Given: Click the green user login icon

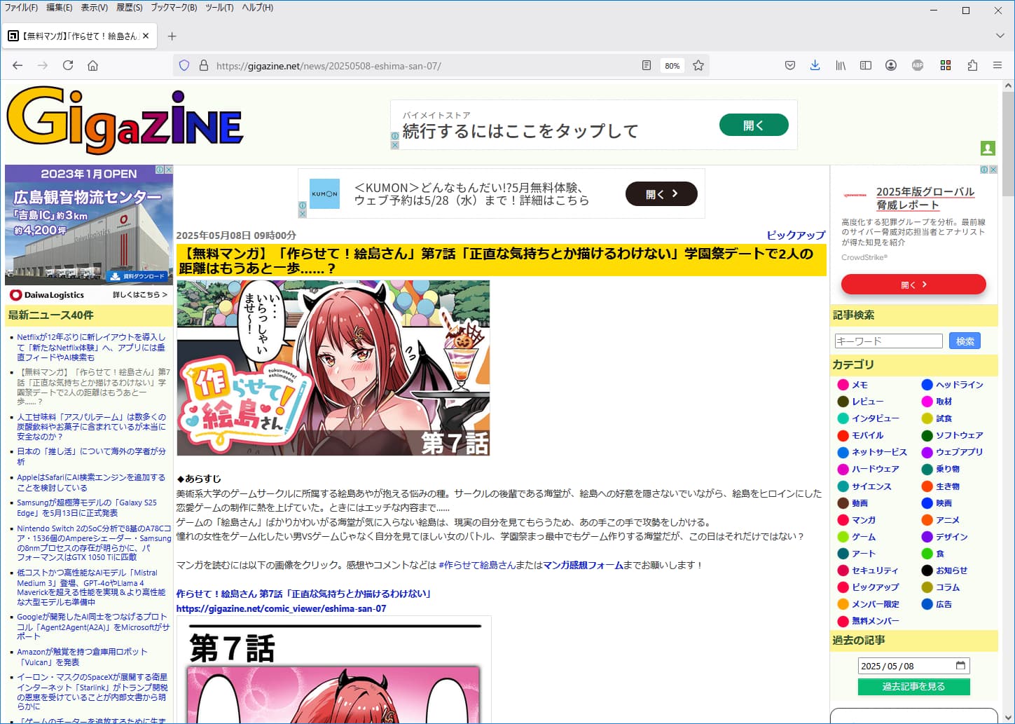Looking at the screenshot, I should [988, 148].
